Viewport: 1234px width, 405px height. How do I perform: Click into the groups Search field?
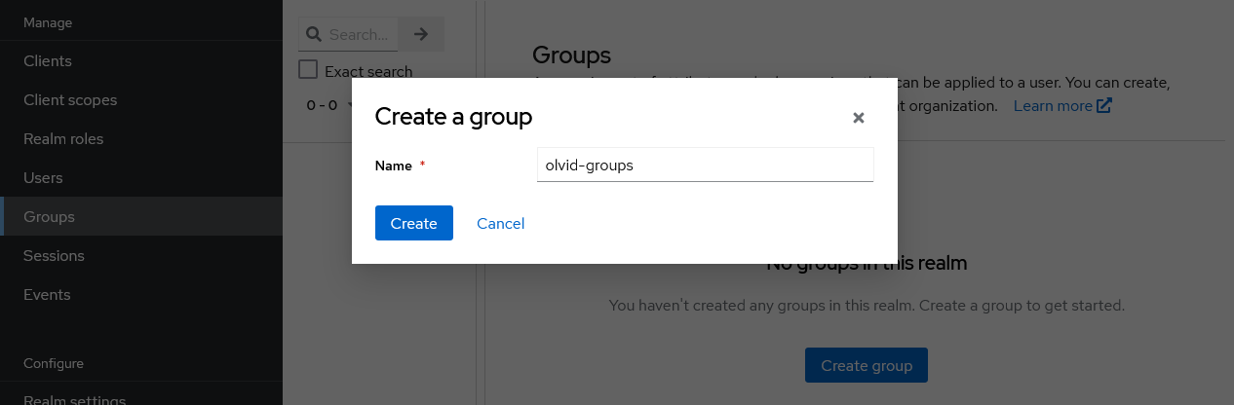(x=361, y=34)
